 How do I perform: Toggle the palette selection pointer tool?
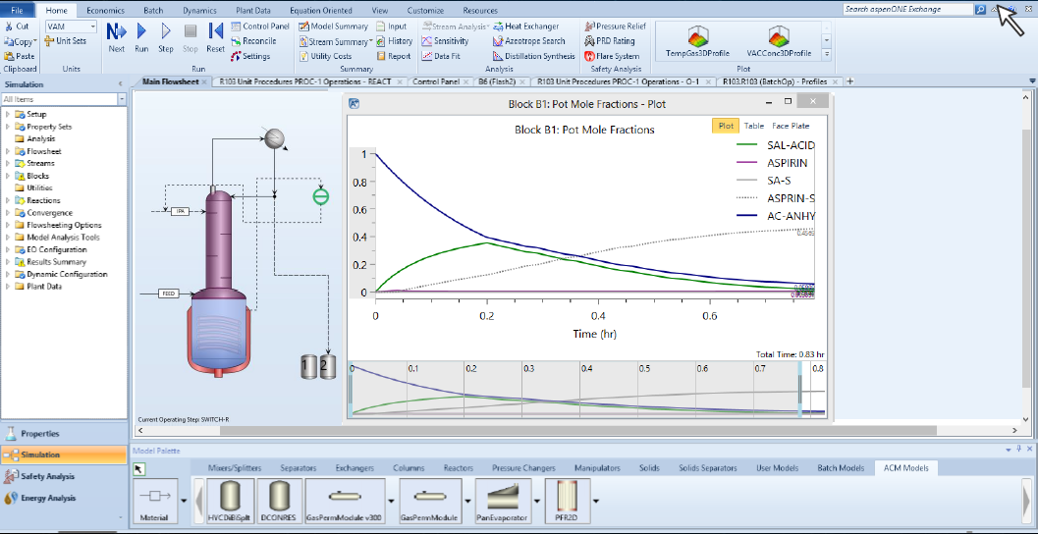[x=139, y=469]
